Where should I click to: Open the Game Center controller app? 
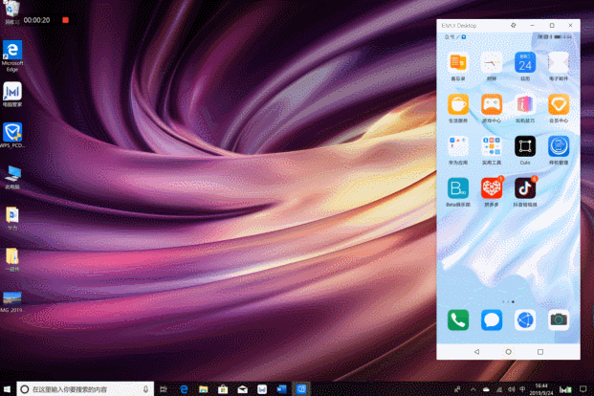492,104
